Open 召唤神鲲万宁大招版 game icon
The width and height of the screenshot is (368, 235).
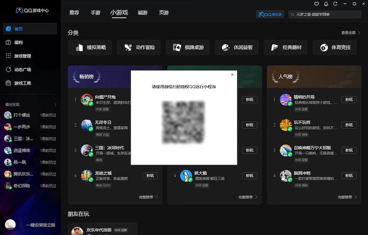tap(286, 150)
